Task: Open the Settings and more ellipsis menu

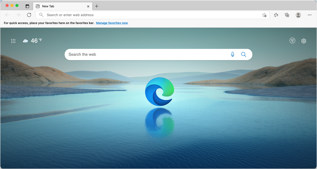Action: pyautogui.click(x=310, y=15)
